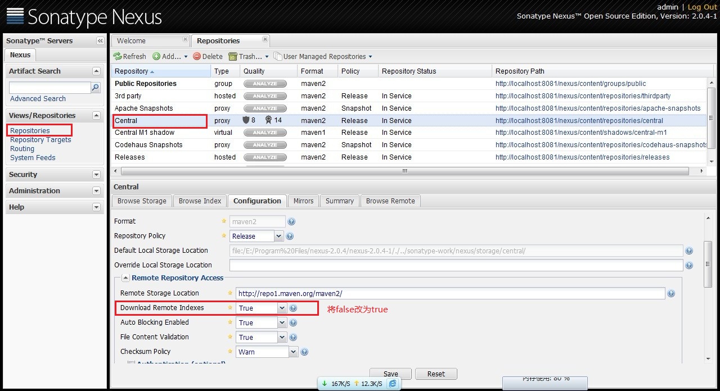The width and height of the screenshot is (720, 391).
Task: Open help icon for File Content Validation
Action: pos(293,338)
